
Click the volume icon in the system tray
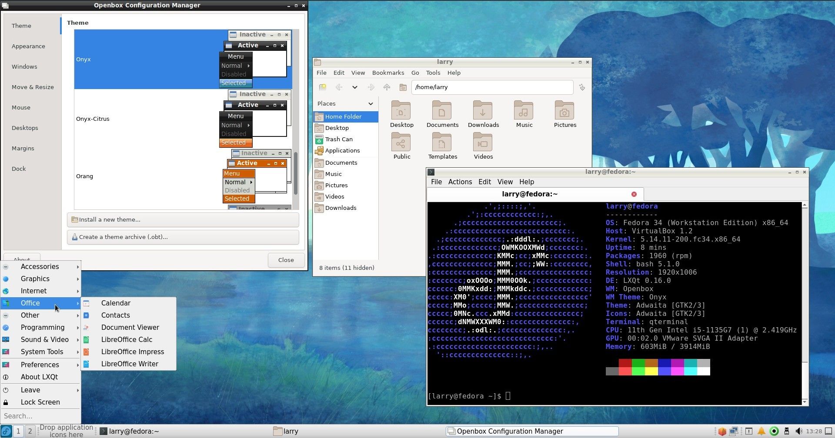click(799, 431)
